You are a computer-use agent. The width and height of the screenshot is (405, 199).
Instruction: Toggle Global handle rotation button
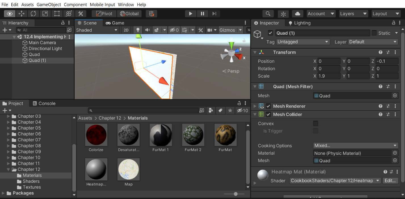[129, 14]
